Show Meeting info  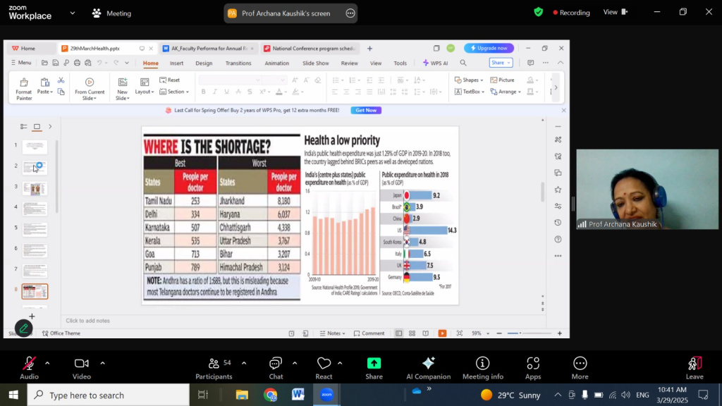click(482, 367)
